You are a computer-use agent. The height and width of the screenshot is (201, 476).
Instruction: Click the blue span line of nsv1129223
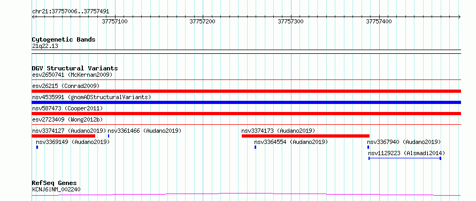tap(405, 158)
